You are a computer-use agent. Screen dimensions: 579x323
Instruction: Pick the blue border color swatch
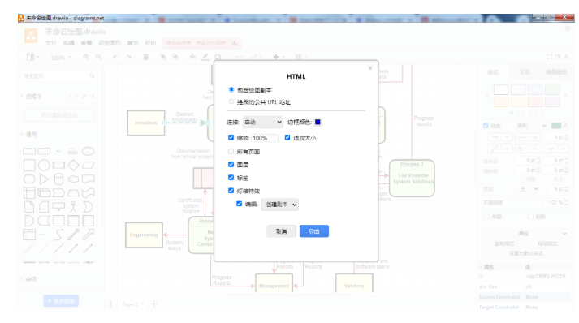click(x=318, y=123)
